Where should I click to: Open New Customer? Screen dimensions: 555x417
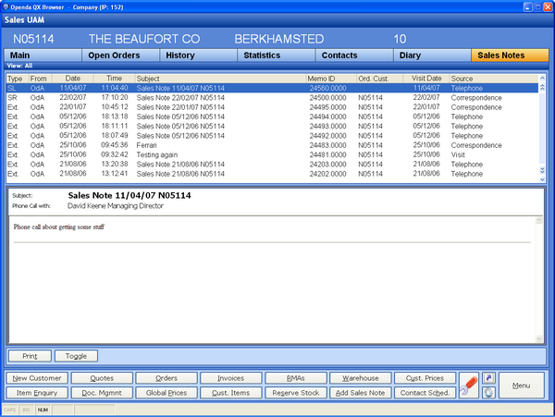(37, 378)
